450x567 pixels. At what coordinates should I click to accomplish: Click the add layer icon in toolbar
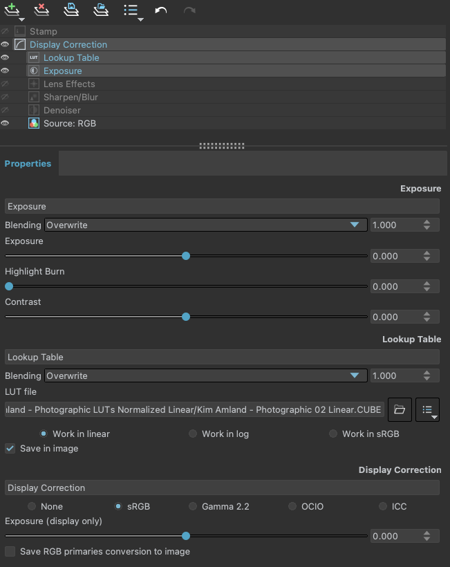(12, 10)
